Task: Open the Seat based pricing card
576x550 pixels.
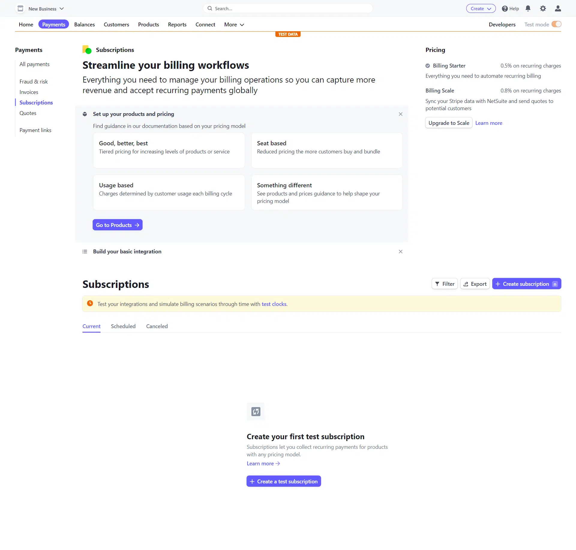Action: coord(327,150)
